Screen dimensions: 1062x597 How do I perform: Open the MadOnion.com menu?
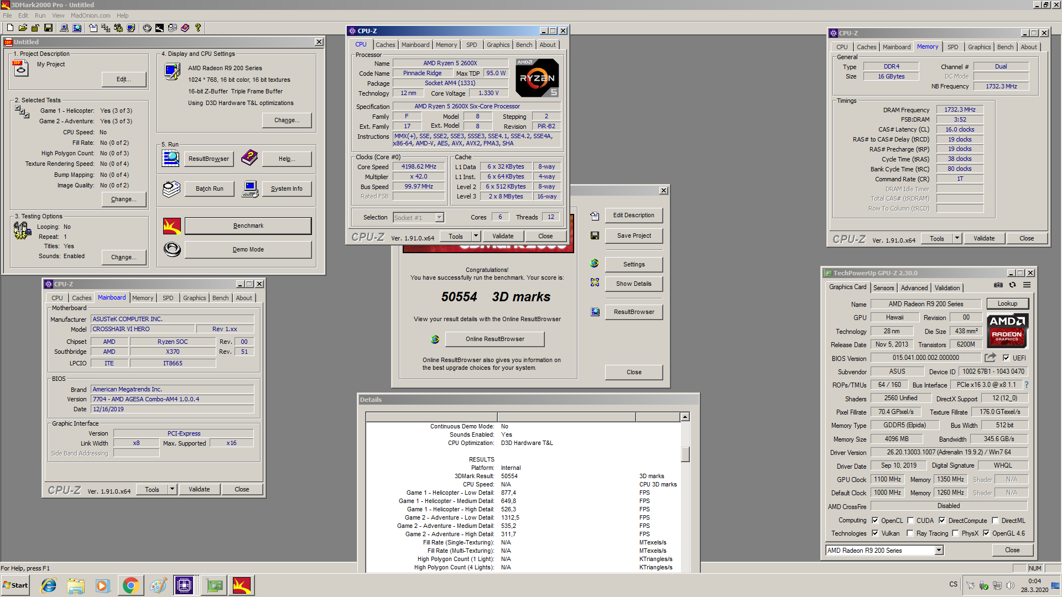point(90,15)
